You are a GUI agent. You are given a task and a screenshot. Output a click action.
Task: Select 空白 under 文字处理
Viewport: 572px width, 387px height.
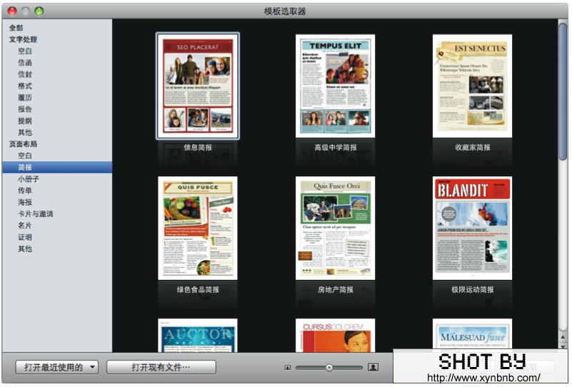[x=25, y=51]
